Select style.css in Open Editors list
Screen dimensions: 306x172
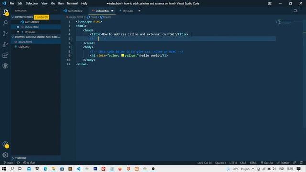coord(36,32)
